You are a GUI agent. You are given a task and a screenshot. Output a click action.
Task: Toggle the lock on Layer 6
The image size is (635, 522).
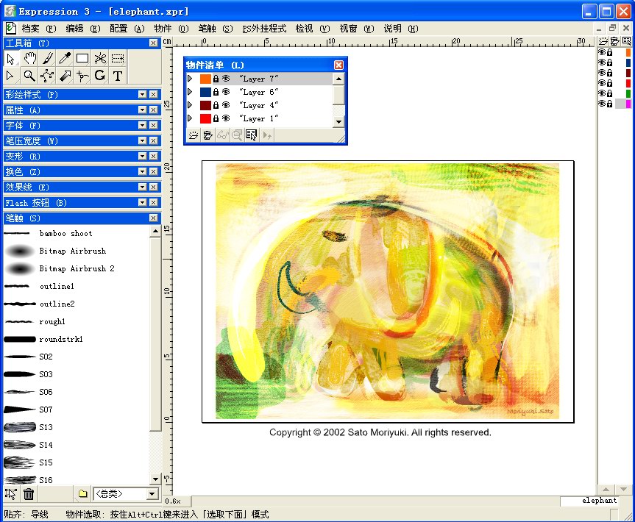pos(216,92)
